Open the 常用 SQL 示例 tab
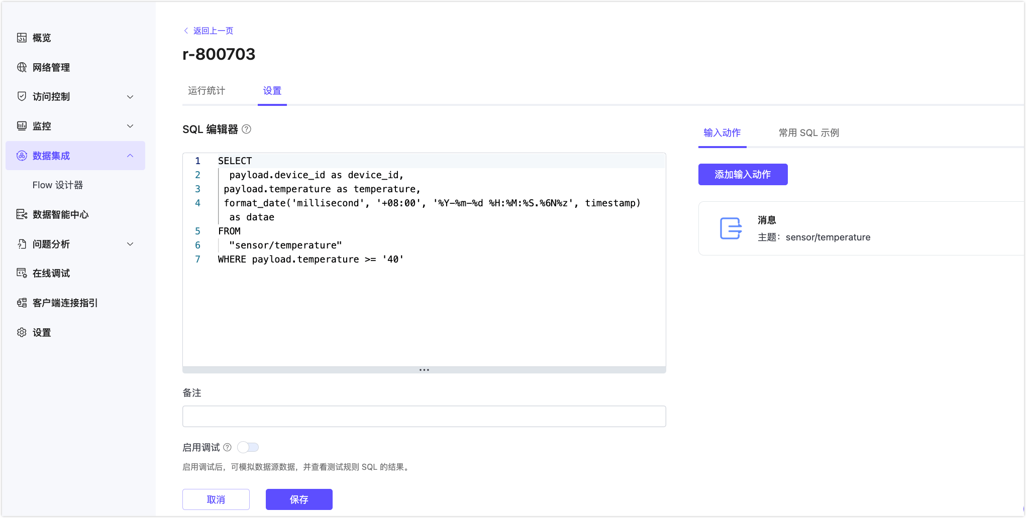 [808, 133]
